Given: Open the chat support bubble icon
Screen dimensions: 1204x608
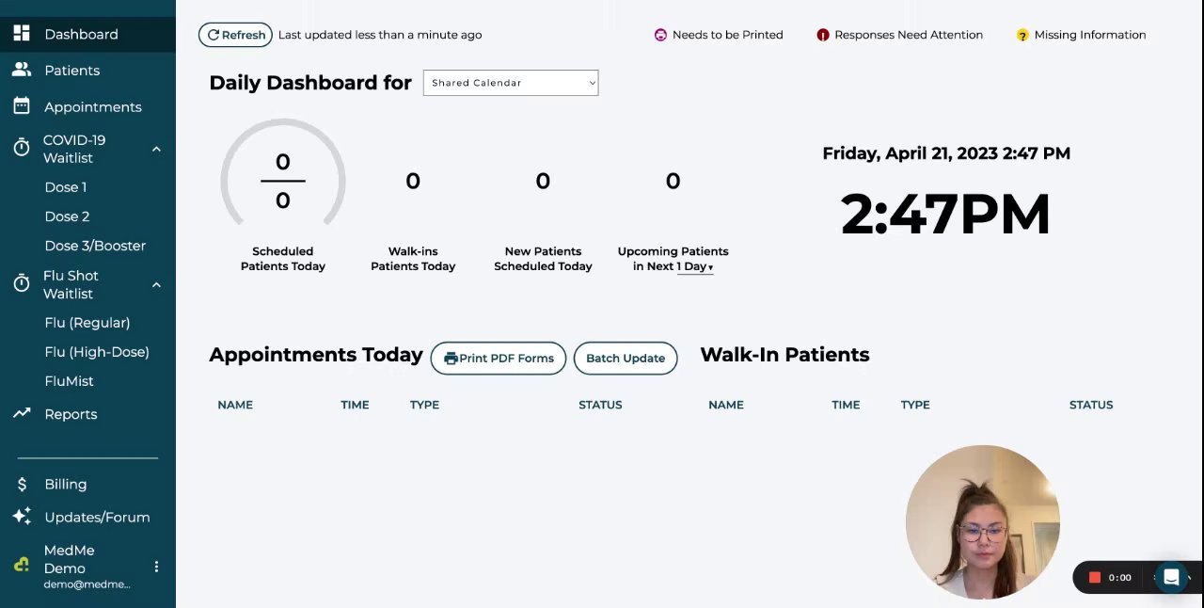Looking at the screenshot, I should click(1171, 577).
